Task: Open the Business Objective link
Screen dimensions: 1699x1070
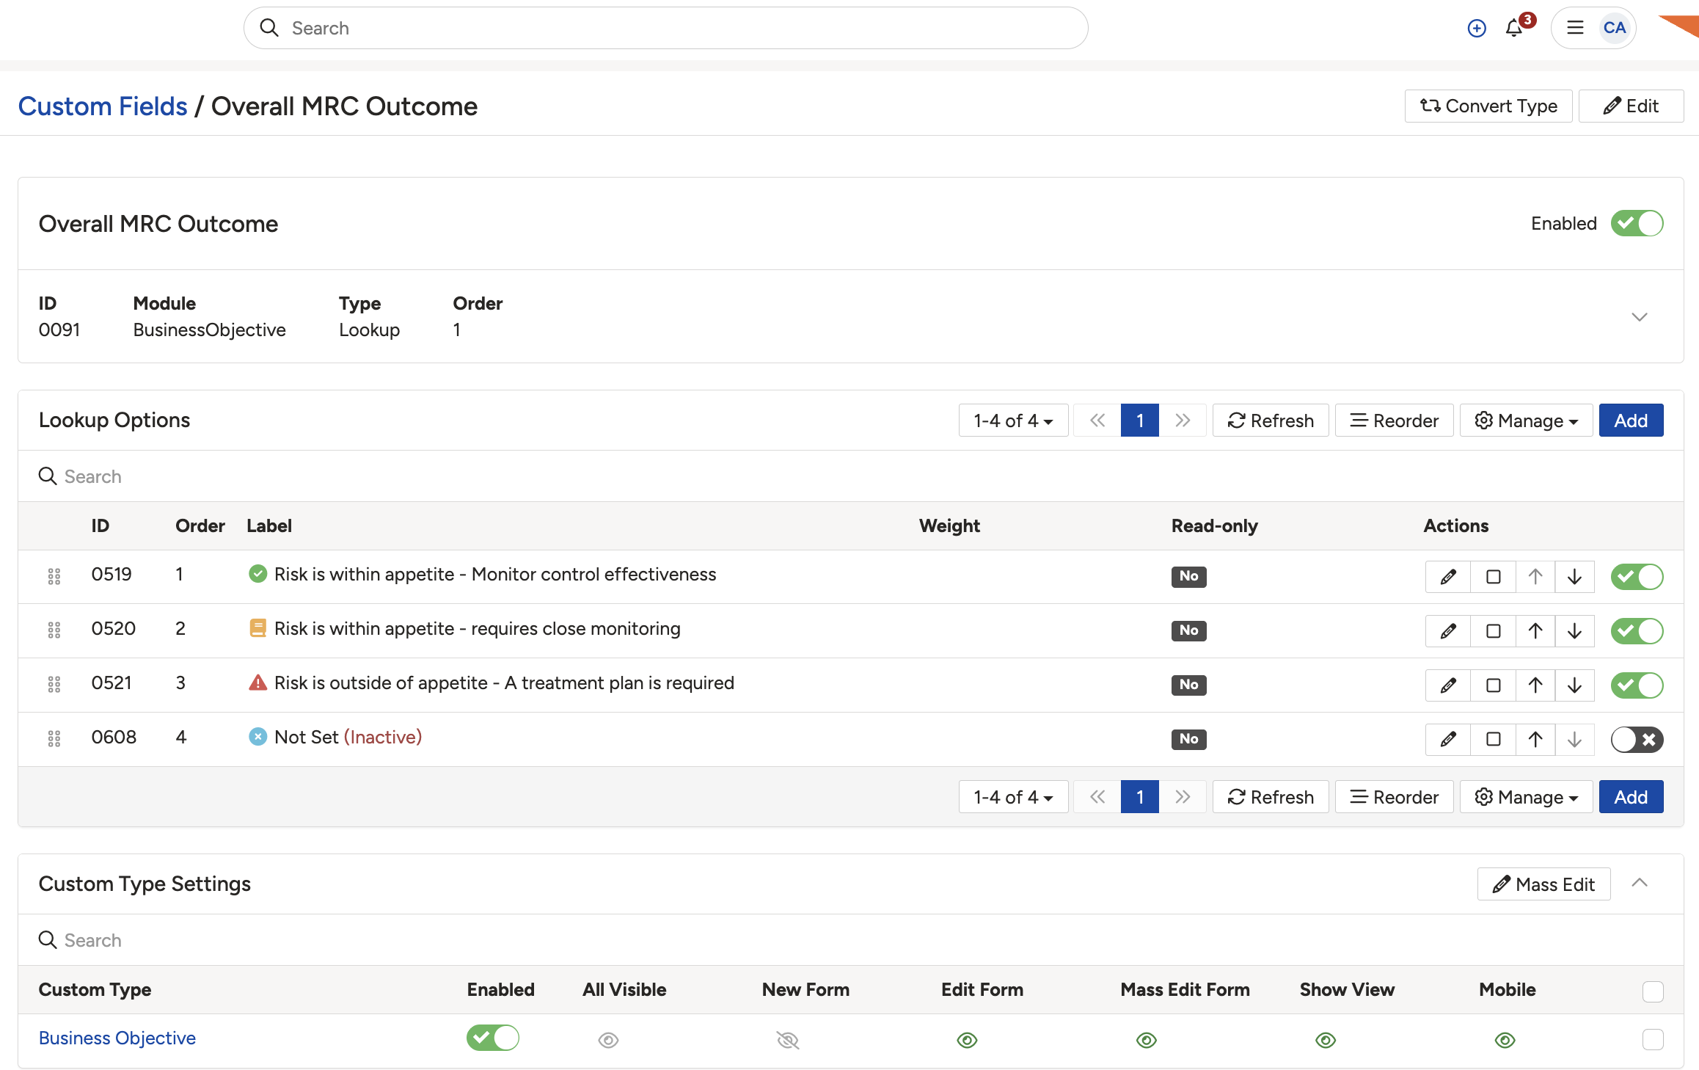Action: tap(117, 1038)
